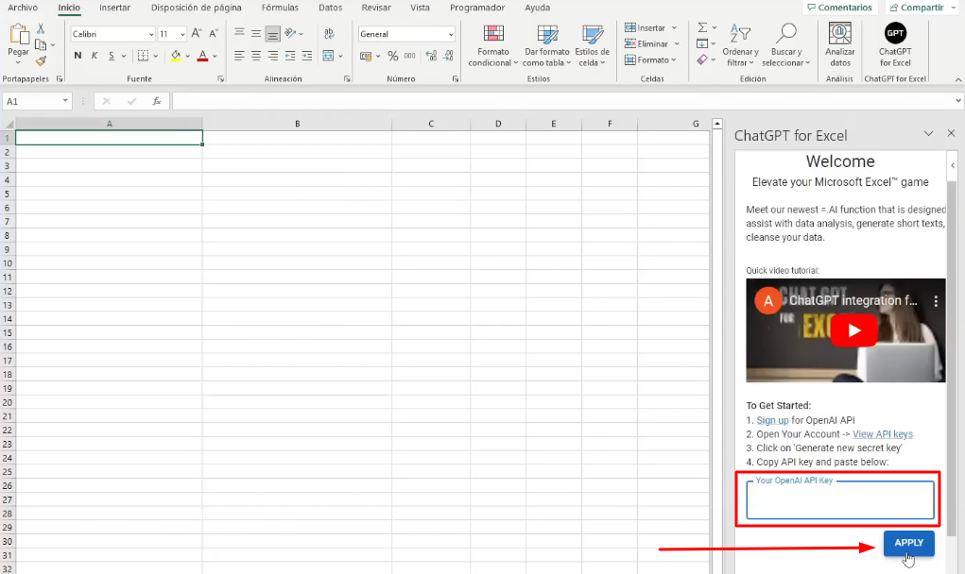Click the increase font size icon
Image resolution: width=965 pixels, height=574 pixels.
point(198,34)
